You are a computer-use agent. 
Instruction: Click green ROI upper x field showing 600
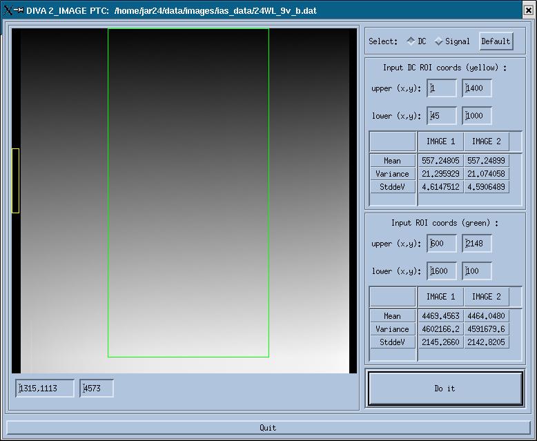point(442,244)
